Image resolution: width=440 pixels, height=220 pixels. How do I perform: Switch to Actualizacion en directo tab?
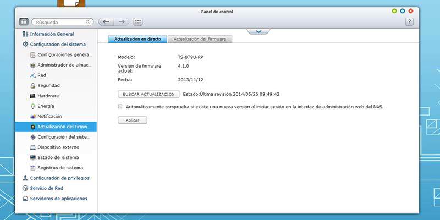click(x=138, y=39)
